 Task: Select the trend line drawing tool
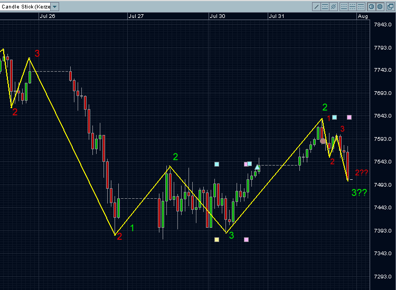316,6
